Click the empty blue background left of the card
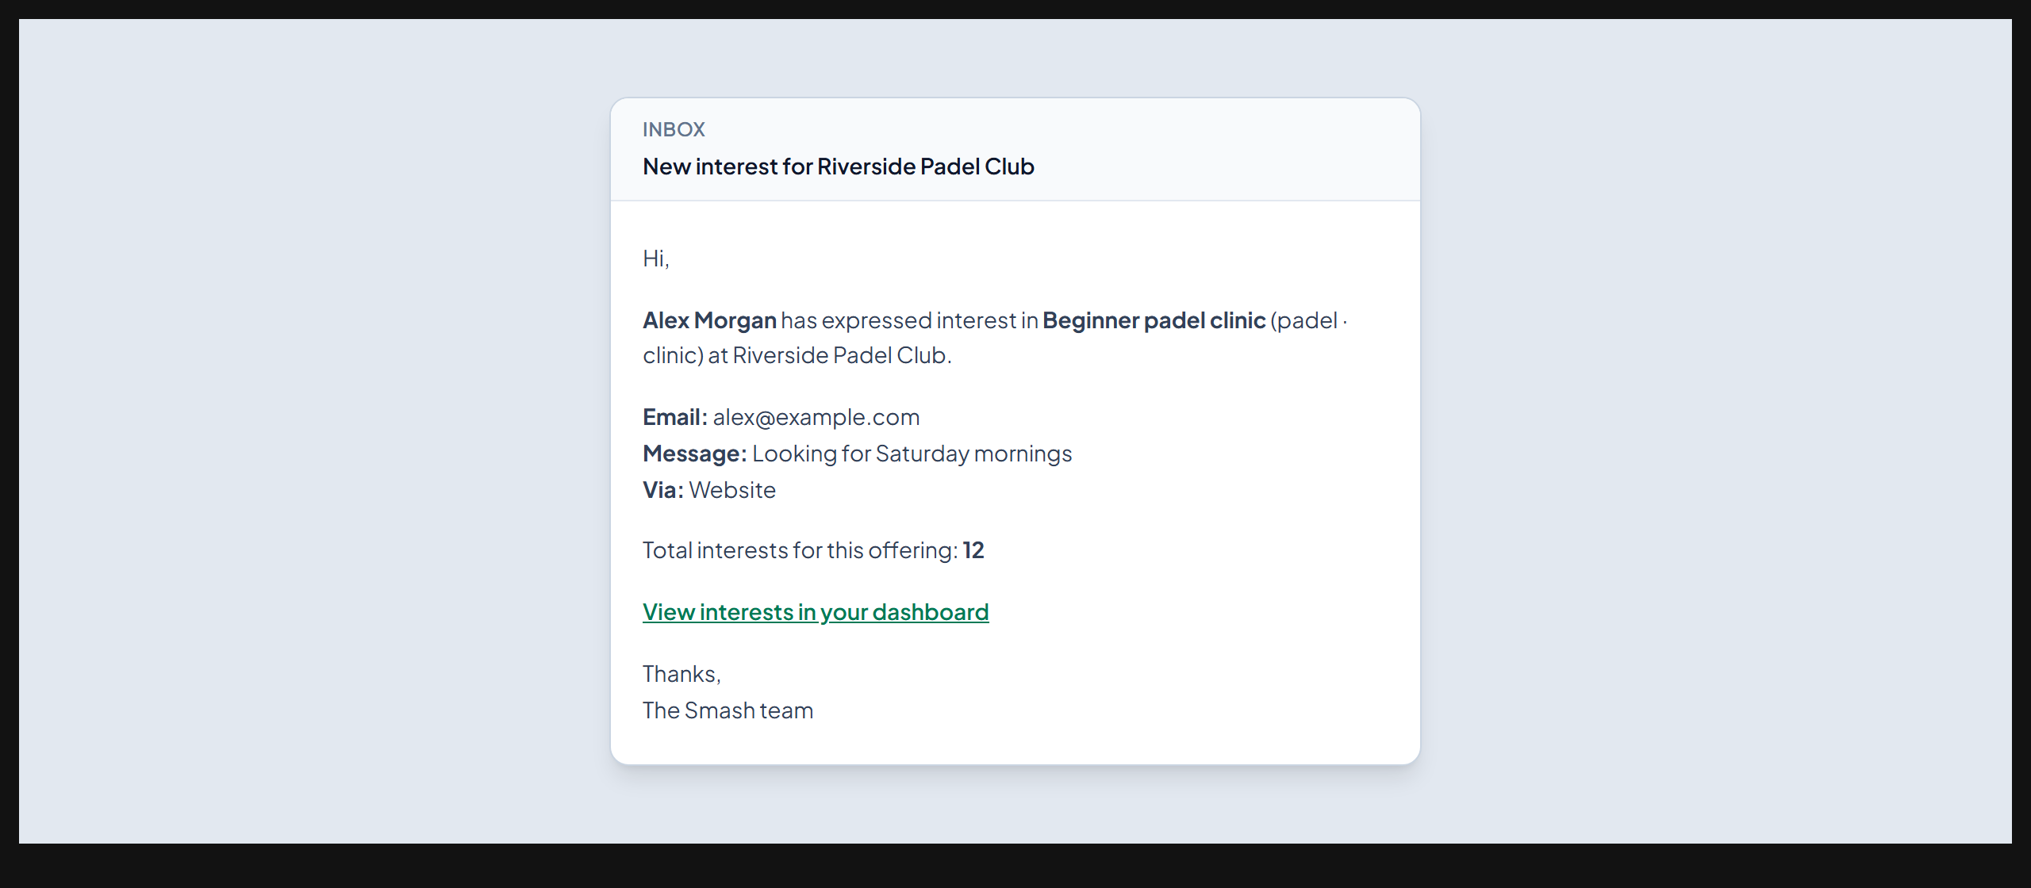This screenshot has height=888, width=2031. click(x=314, y=431)
